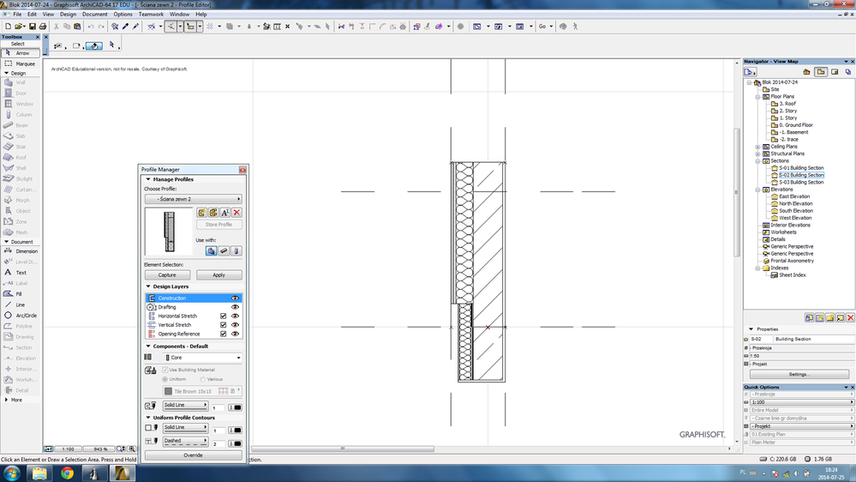Enable Use with Column icon
The height and width of the screenshot is (482, 856).
[x=236, y=250]
